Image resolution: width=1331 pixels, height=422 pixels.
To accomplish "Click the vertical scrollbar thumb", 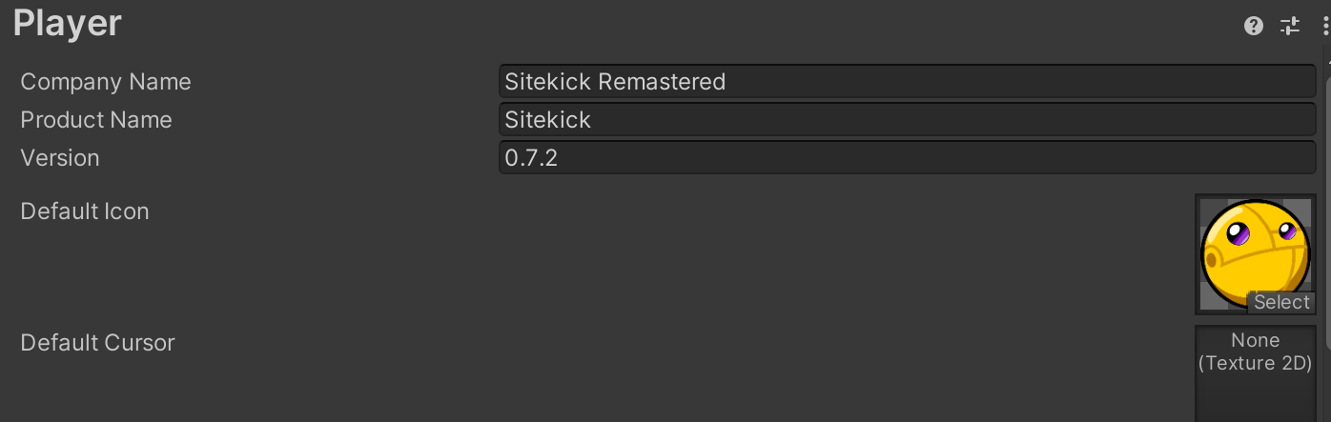I will coord(1327,238).
